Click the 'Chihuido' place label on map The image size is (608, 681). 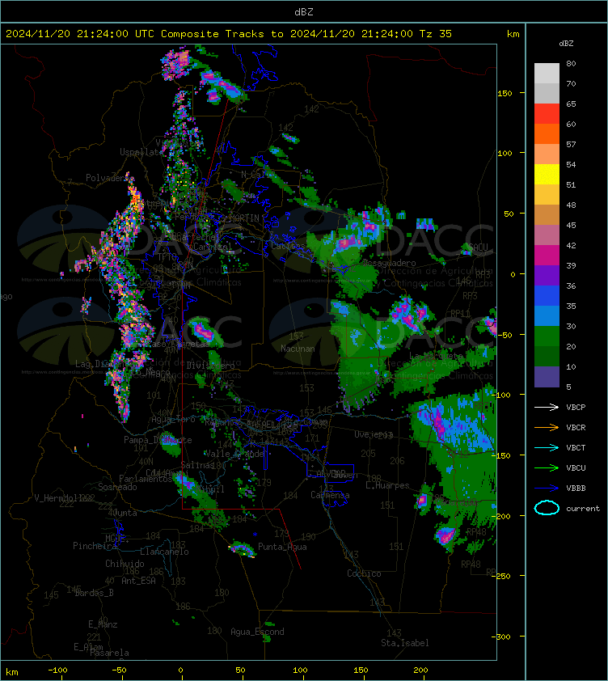[125, 563]
